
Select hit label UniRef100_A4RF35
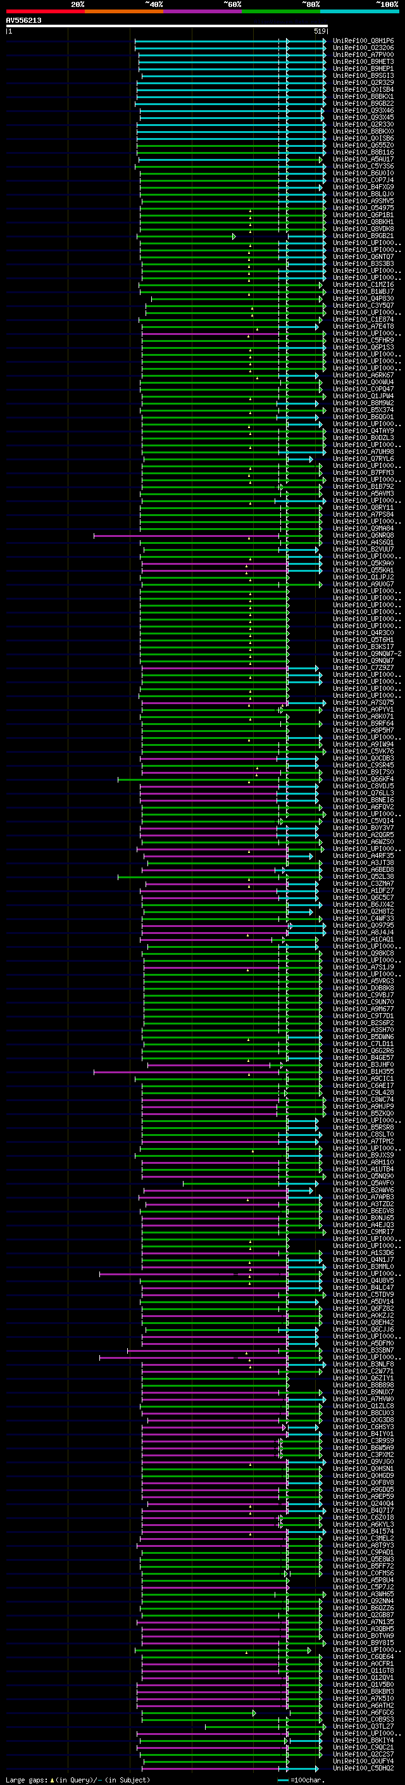coord(363,856)
